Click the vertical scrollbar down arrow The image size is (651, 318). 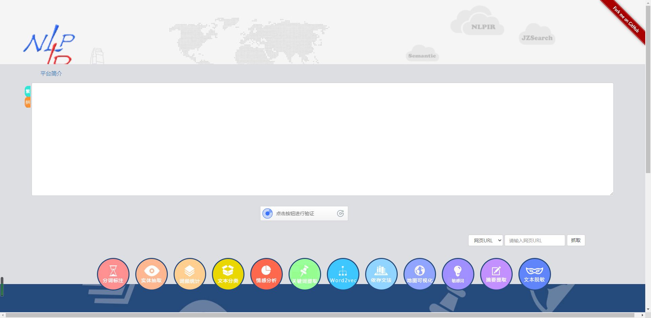tap(648, 309)
